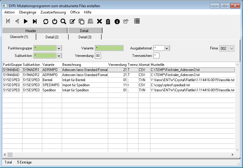This screenshot has height=168, width=243.
Task: Open the Firma 002 dropdown
Action: [x=231, y=48]
